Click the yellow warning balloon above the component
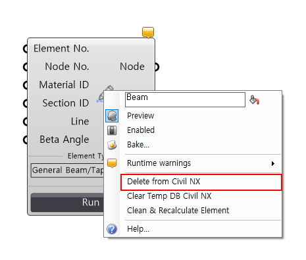The width and height of the screenshot is (306, 260). 148,32
